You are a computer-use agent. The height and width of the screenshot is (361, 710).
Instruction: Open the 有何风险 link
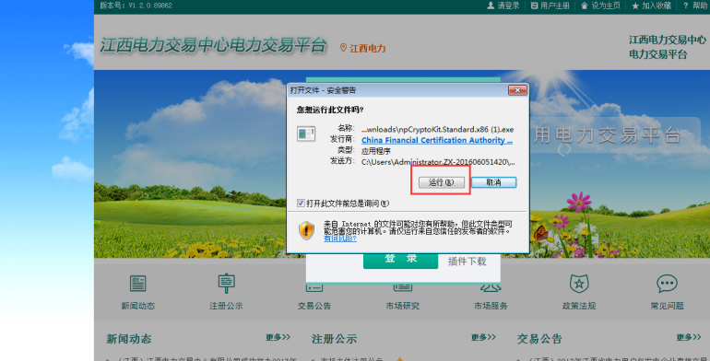coord(340,239)
